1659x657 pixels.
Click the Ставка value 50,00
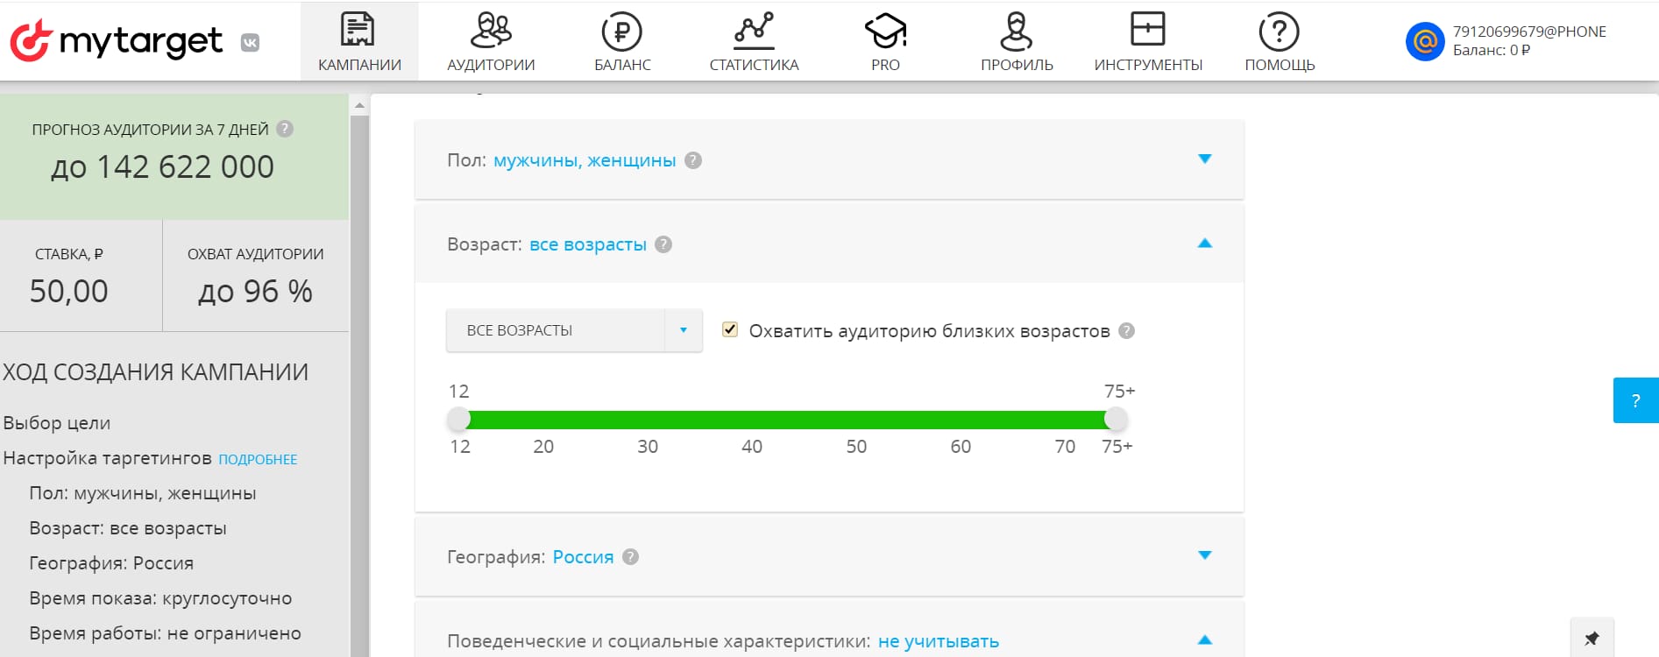(x=68, y=291)
